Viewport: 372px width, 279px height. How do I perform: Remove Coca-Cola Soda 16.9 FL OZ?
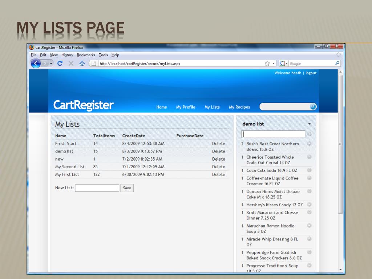click(x=309, y=170)
